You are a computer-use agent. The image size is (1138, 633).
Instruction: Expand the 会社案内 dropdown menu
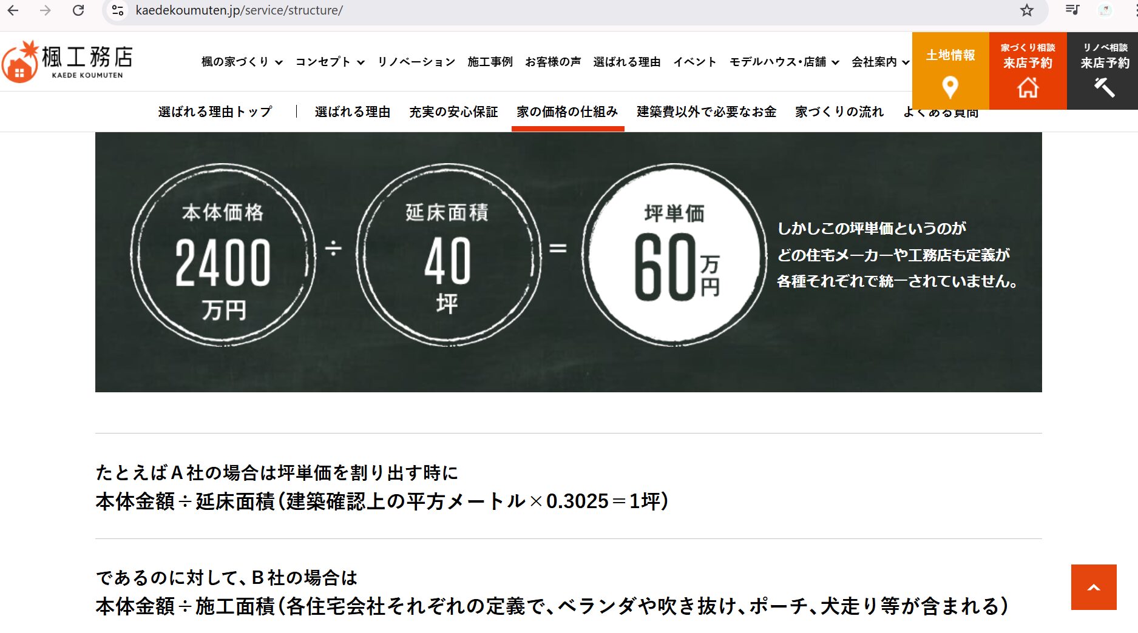click(x=880, y=62)
